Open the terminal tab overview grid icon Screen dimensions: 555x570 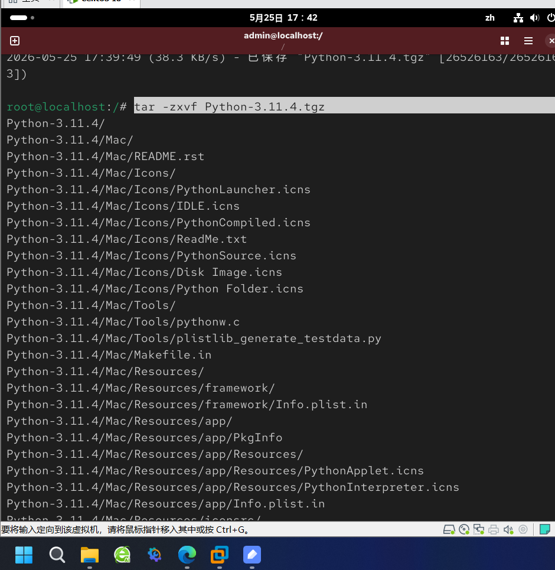[x=504, y=41]
